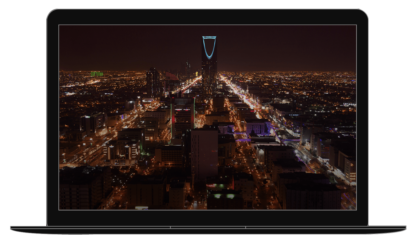Click the lamp-lined highway on the left side
Viewport: 416px width, 235px height.
click(93, 147)
